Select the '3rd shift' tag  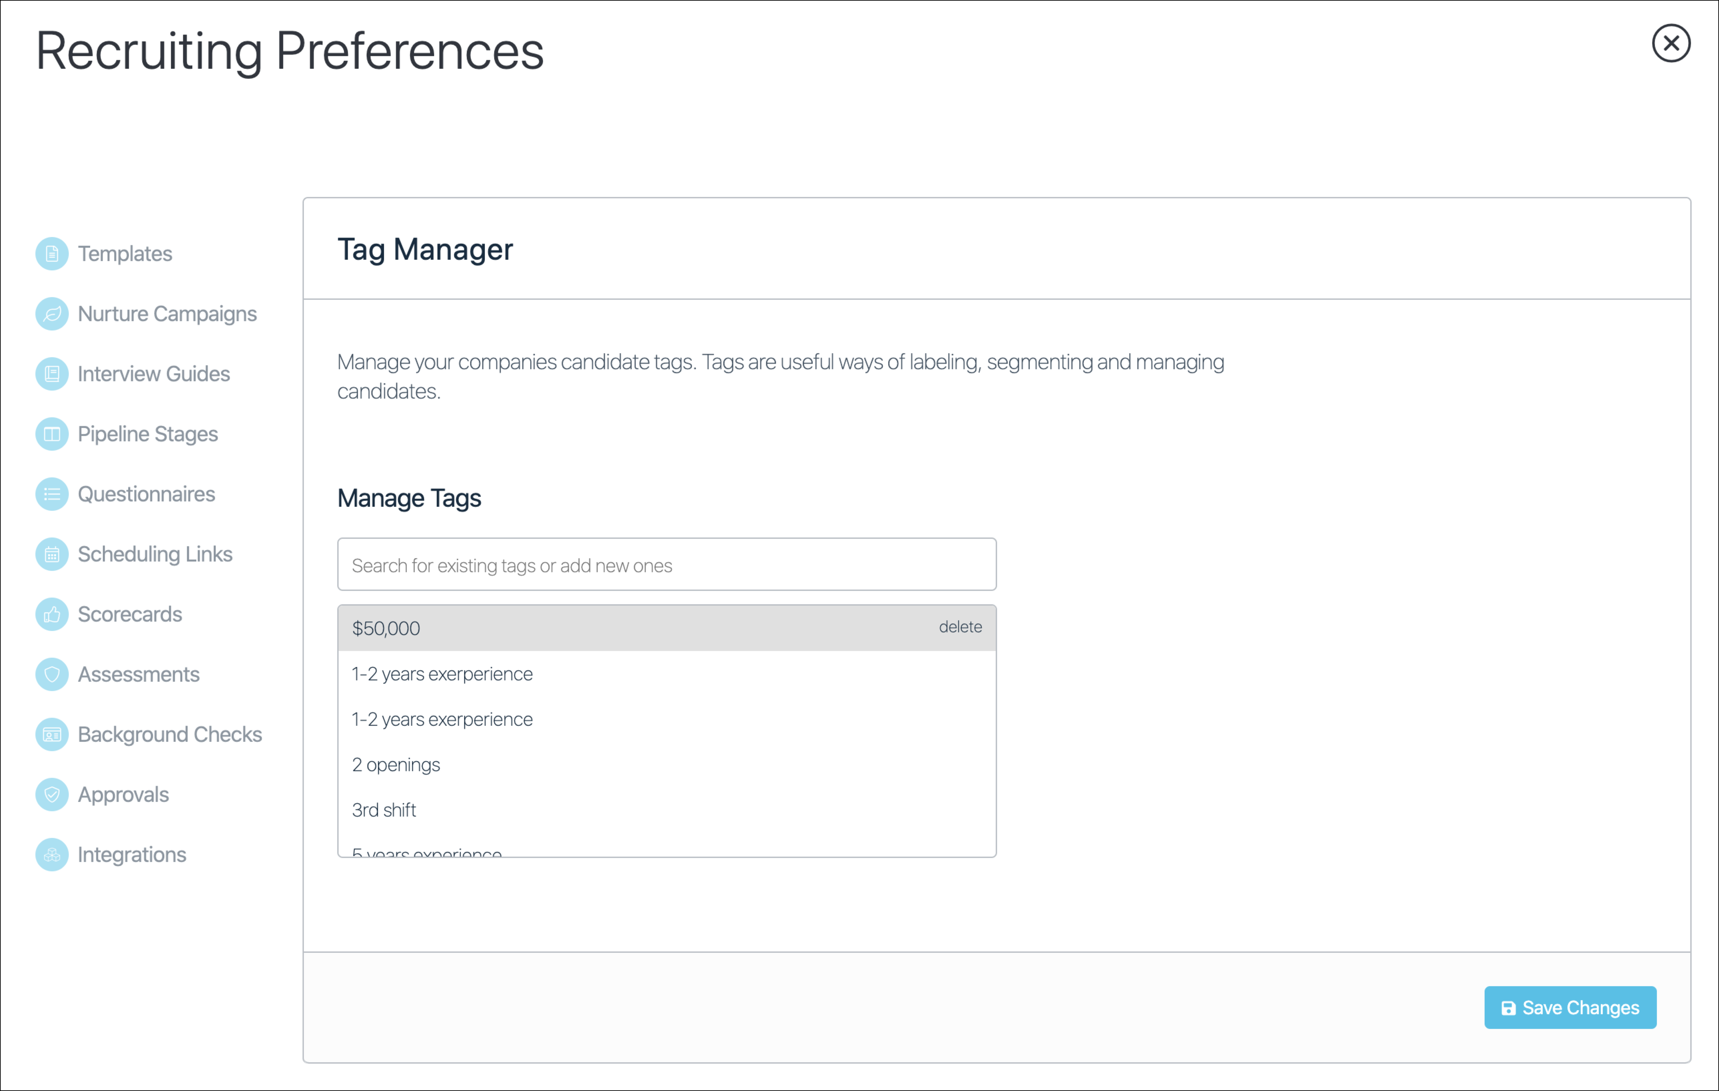coord(667,810)
